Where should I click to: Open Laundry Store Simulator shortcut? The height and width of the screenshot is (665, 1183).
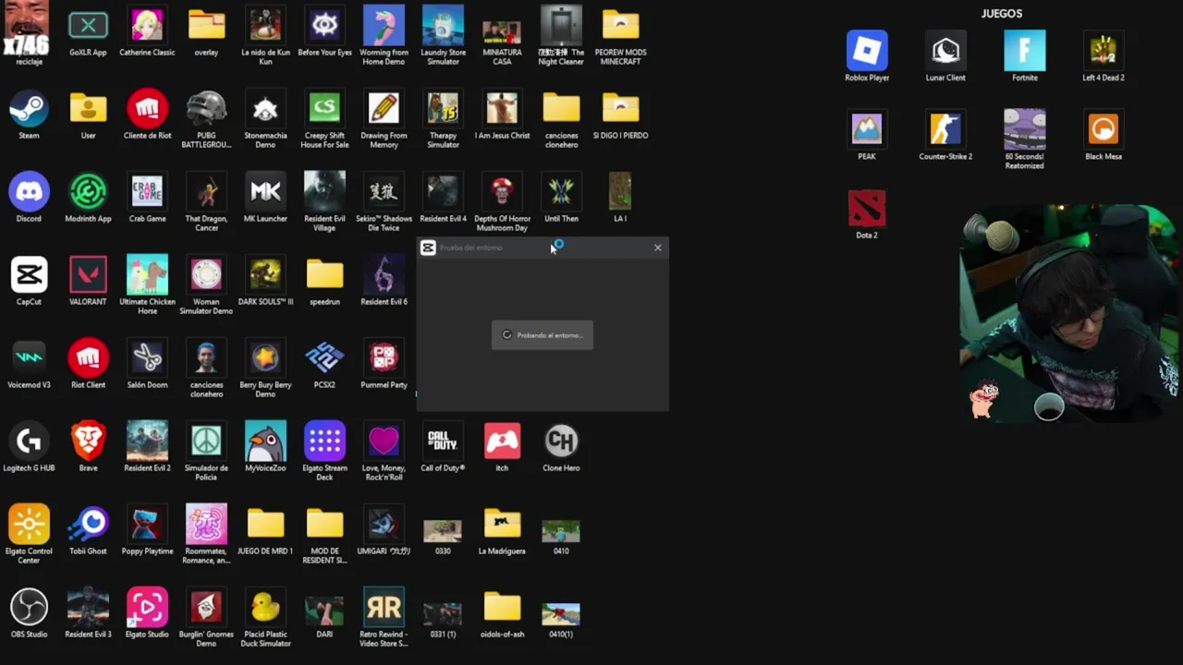pos(443,26)
